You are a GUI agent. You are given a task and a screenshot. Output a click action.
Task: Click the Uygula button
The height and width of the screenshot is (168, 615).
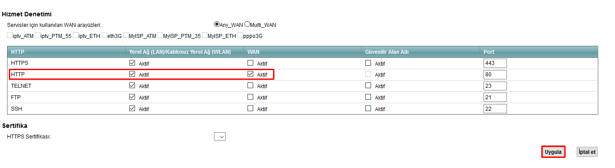[553, 152]
